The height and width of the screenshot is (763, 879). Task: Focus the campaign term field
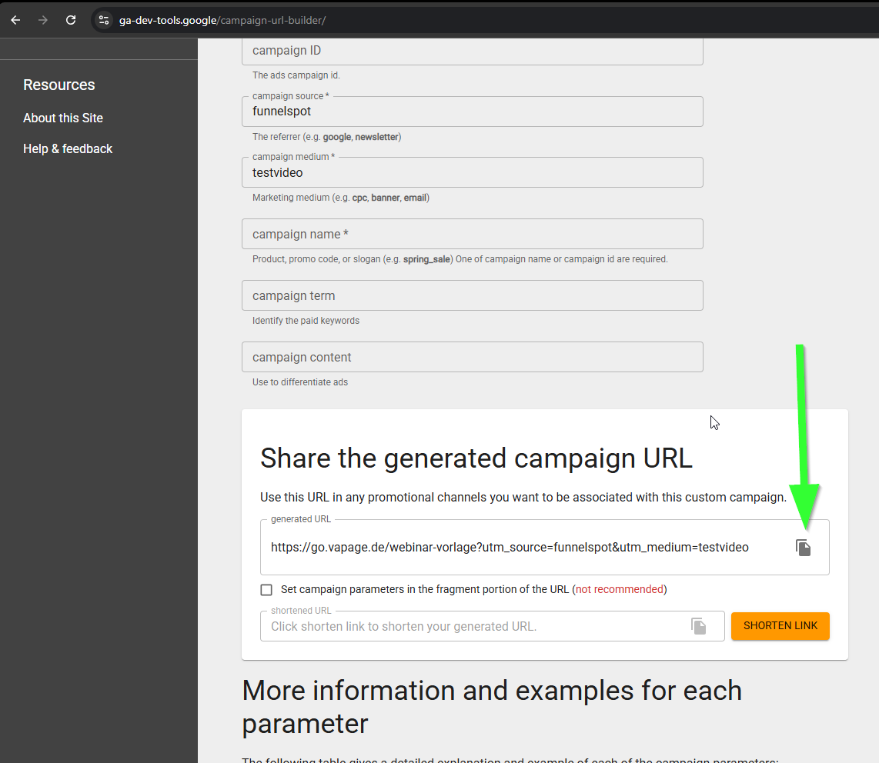click(x=473, y=296)
